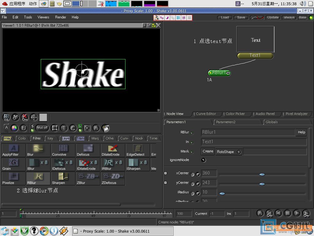Click the volume speaker icon in system panel
Image resolution: width=314 pixels, height=236 pixels.
(302, 4)
